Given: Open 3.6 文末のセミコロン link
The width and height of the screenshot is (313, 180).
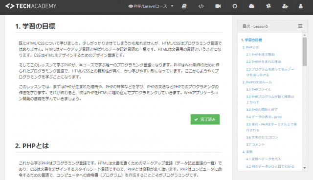Looking at the screenshot, I should coord(262,138).
